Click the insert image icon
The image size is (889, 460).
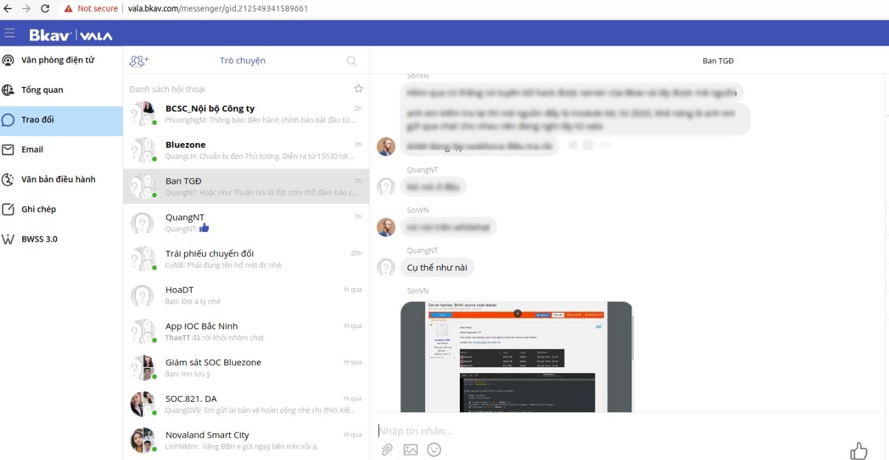[x=411, y=450]
